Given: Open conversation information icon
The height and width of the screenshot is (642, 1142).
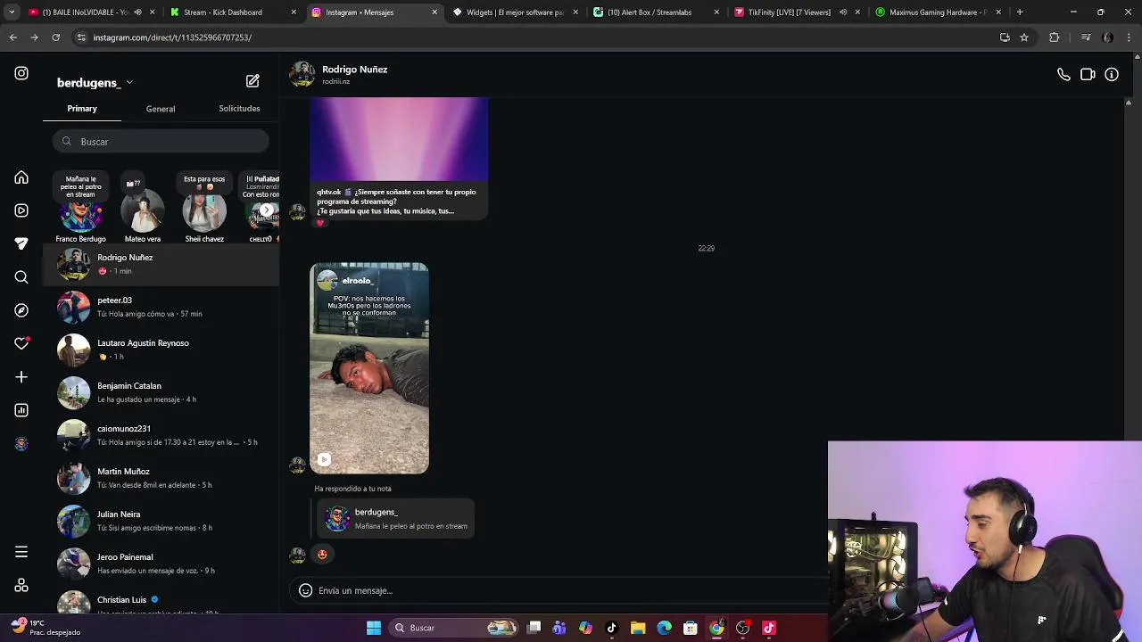Looking at the screenshot, I should coord(1112,75).
